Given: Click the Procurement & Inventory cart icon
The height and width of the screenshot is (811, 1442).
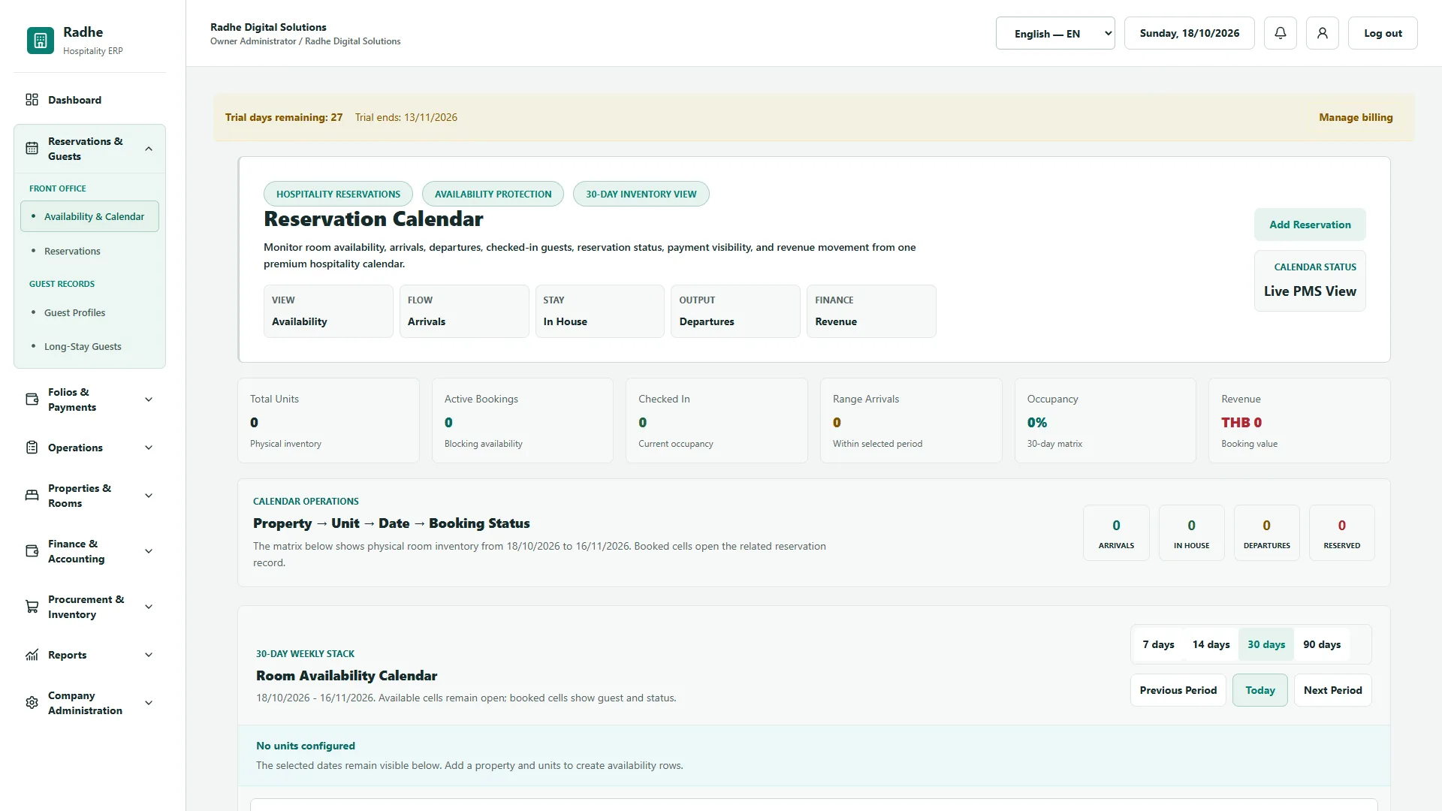Looking at the screenshot, I should pos(32,607).
